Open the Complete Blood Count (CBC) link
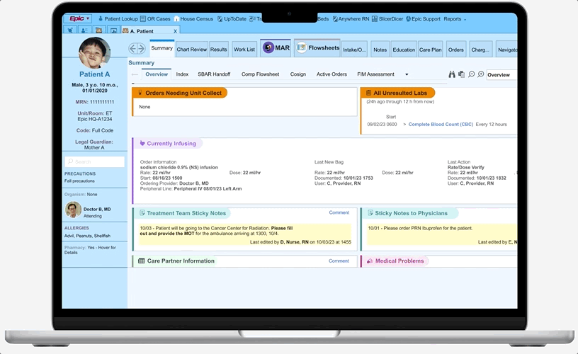 [x=441, y=125]
